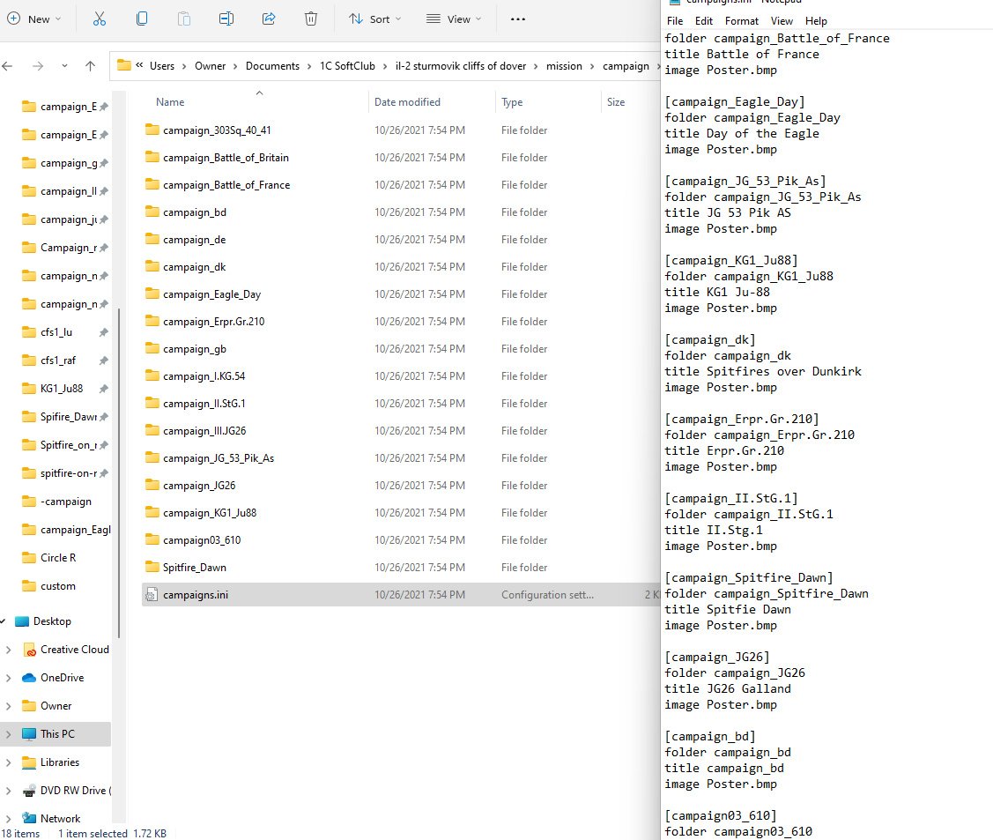The image size is (993, 840).
Task: Select the campaigns.ini file
Action: pyautogui.click(x=195, y=595)
